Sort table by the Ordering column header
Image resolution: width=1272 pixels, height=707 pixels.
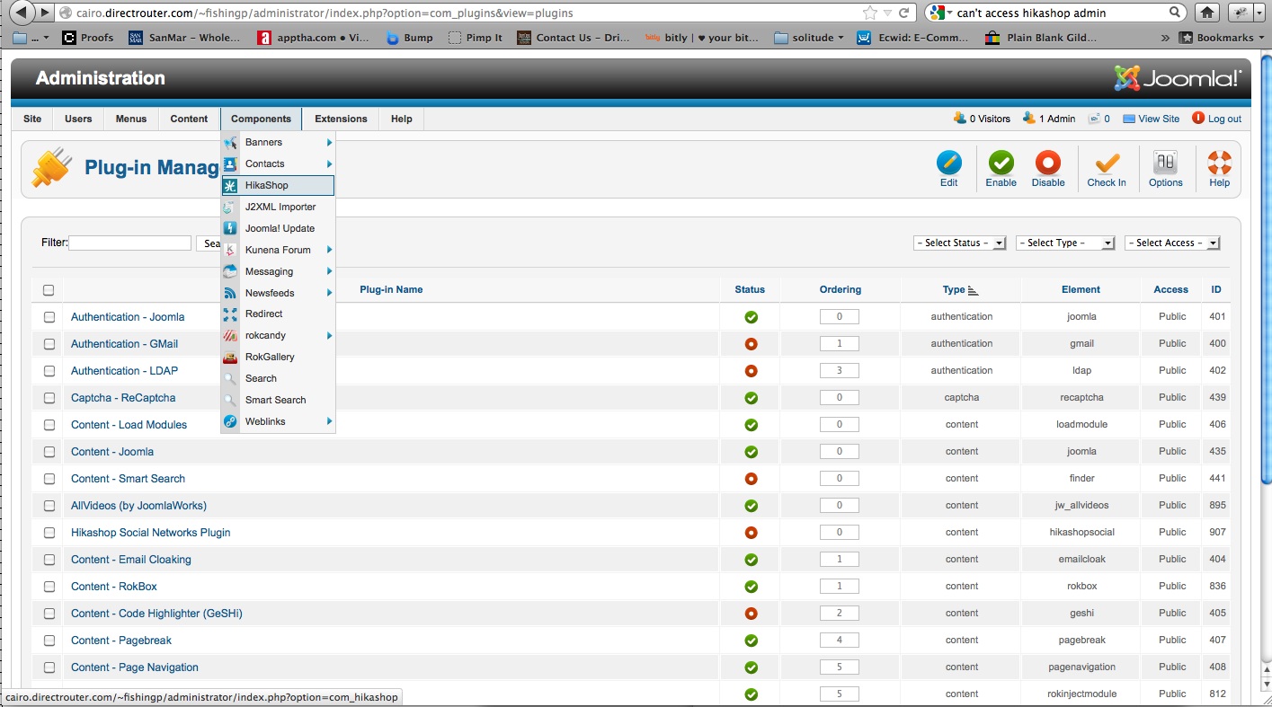pyautogui.click(x=841, y=289)
